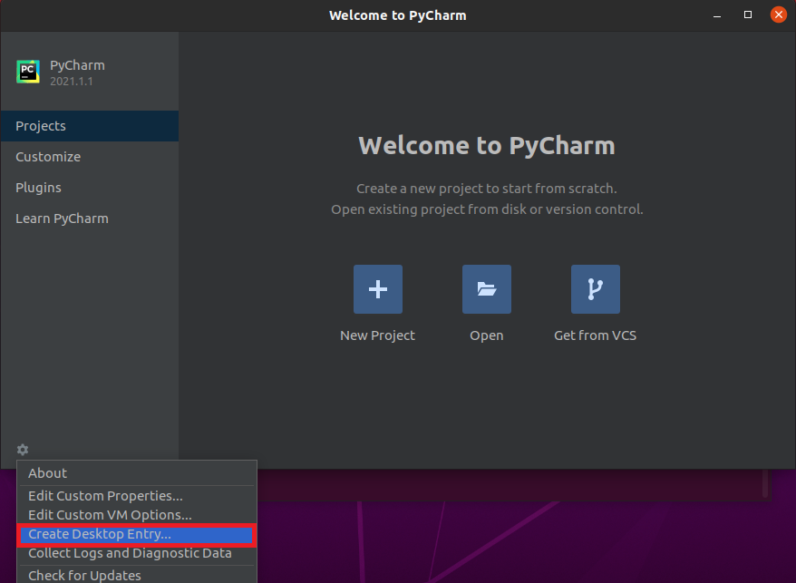
Task: Click the 'Get from VCS' text label
Action: [x=595, y=335]
